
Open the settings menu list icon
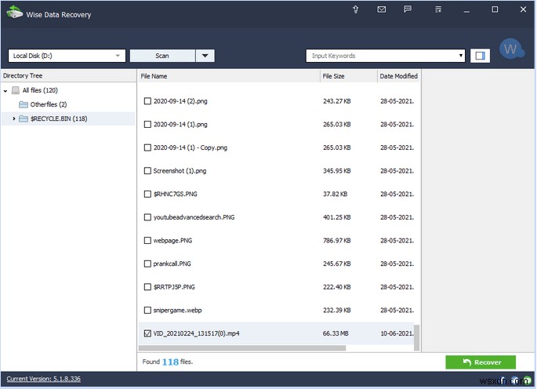tap(438, 9)
